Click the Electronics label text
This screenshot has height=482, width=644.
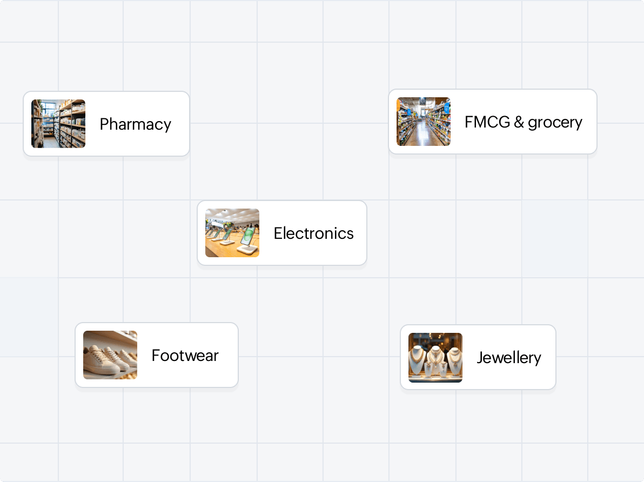pos(314,233)
